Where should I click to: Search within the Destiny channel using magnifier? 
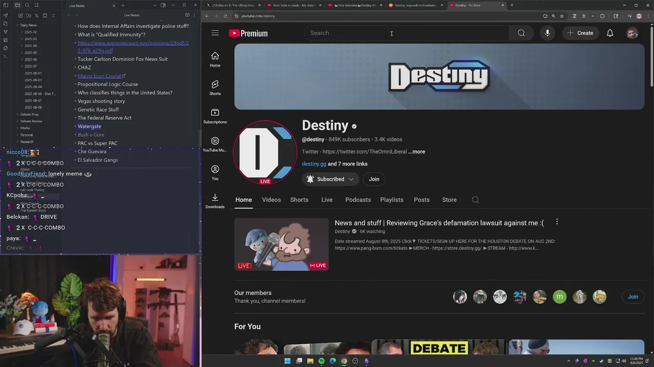pos(475,200)
